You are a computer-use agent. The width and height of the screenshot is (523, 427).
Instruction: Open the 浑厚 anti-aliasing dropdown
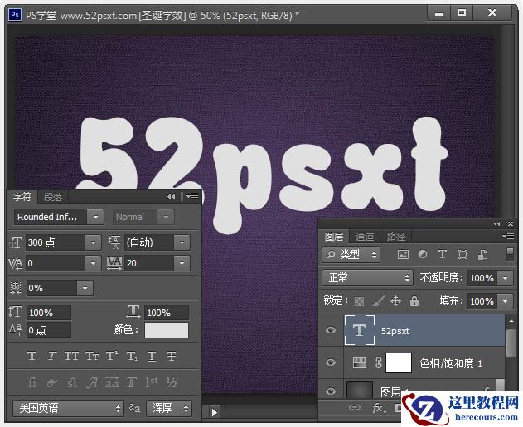coord(169,408)
